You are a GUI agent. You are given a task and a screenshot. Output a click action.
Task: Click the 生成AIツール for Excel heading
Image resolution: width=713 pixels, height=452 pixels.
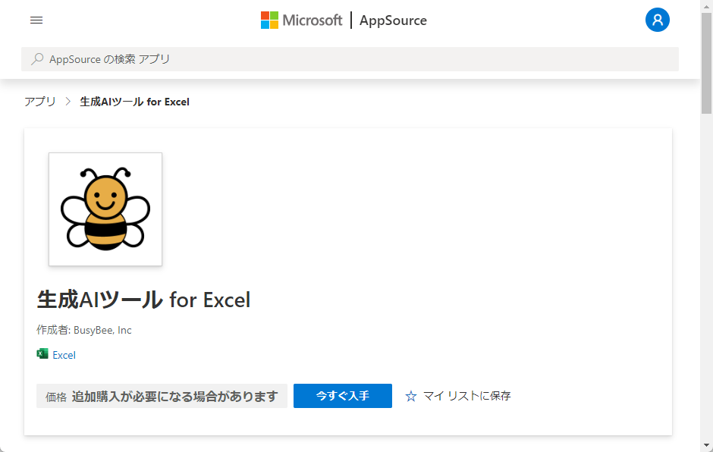pos(143,300)
